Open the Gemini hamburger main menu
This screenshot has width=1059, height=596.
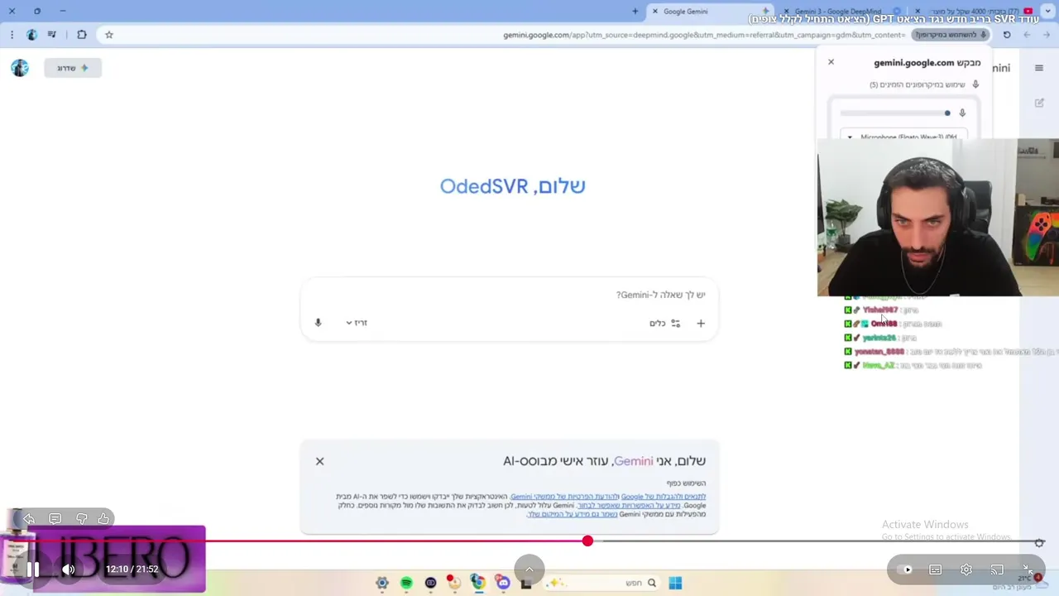pyautogui.click(x=1039, y=68)
